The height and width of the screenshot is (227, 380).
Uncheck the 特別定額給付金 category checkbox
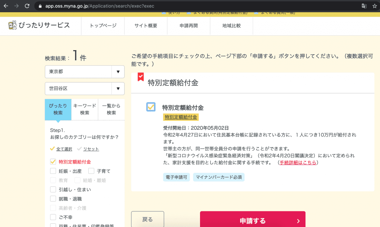tap(53, 162)
